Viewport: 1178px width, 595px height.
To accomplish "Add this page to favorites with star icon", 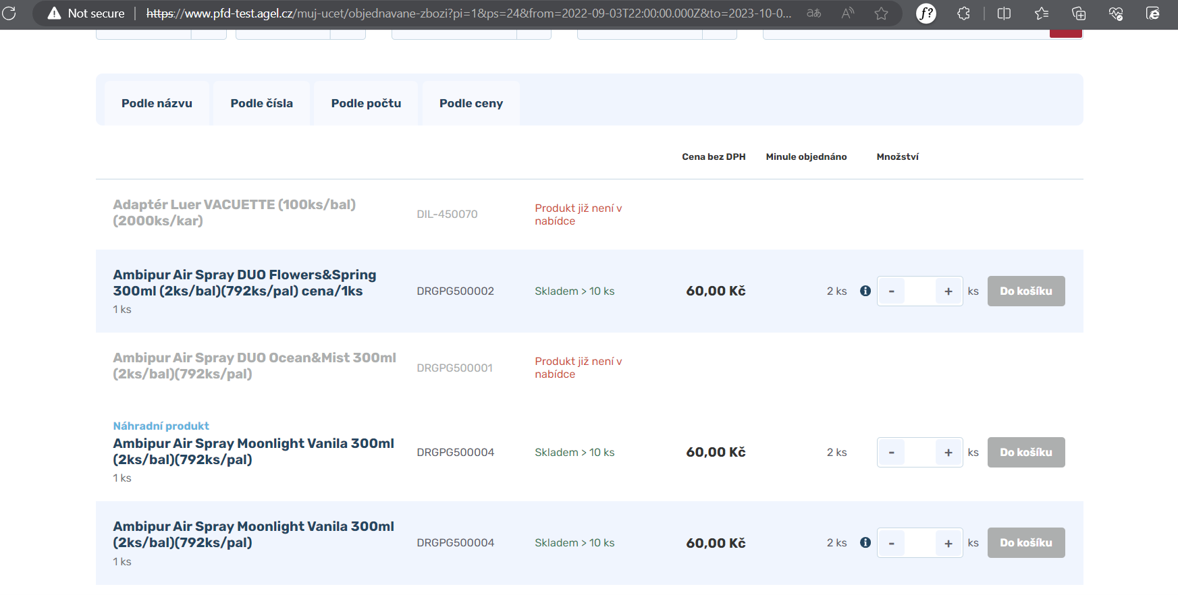I will 881,13.
